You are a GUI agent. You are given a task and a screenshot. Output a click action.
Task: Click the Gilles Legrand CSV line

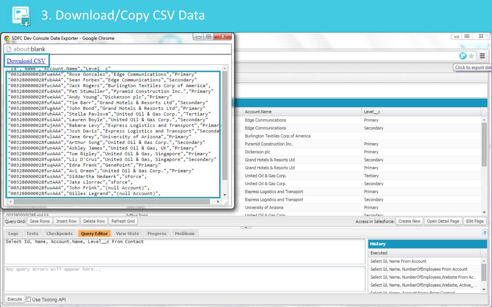pyautogui.click(x=84, y=193)
